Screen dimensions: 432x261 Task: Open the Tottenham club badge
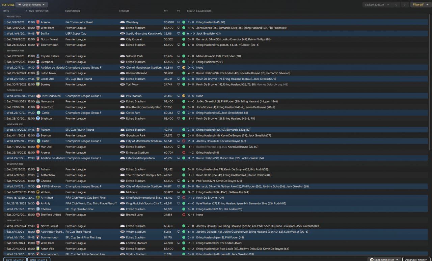coord(38,175)
